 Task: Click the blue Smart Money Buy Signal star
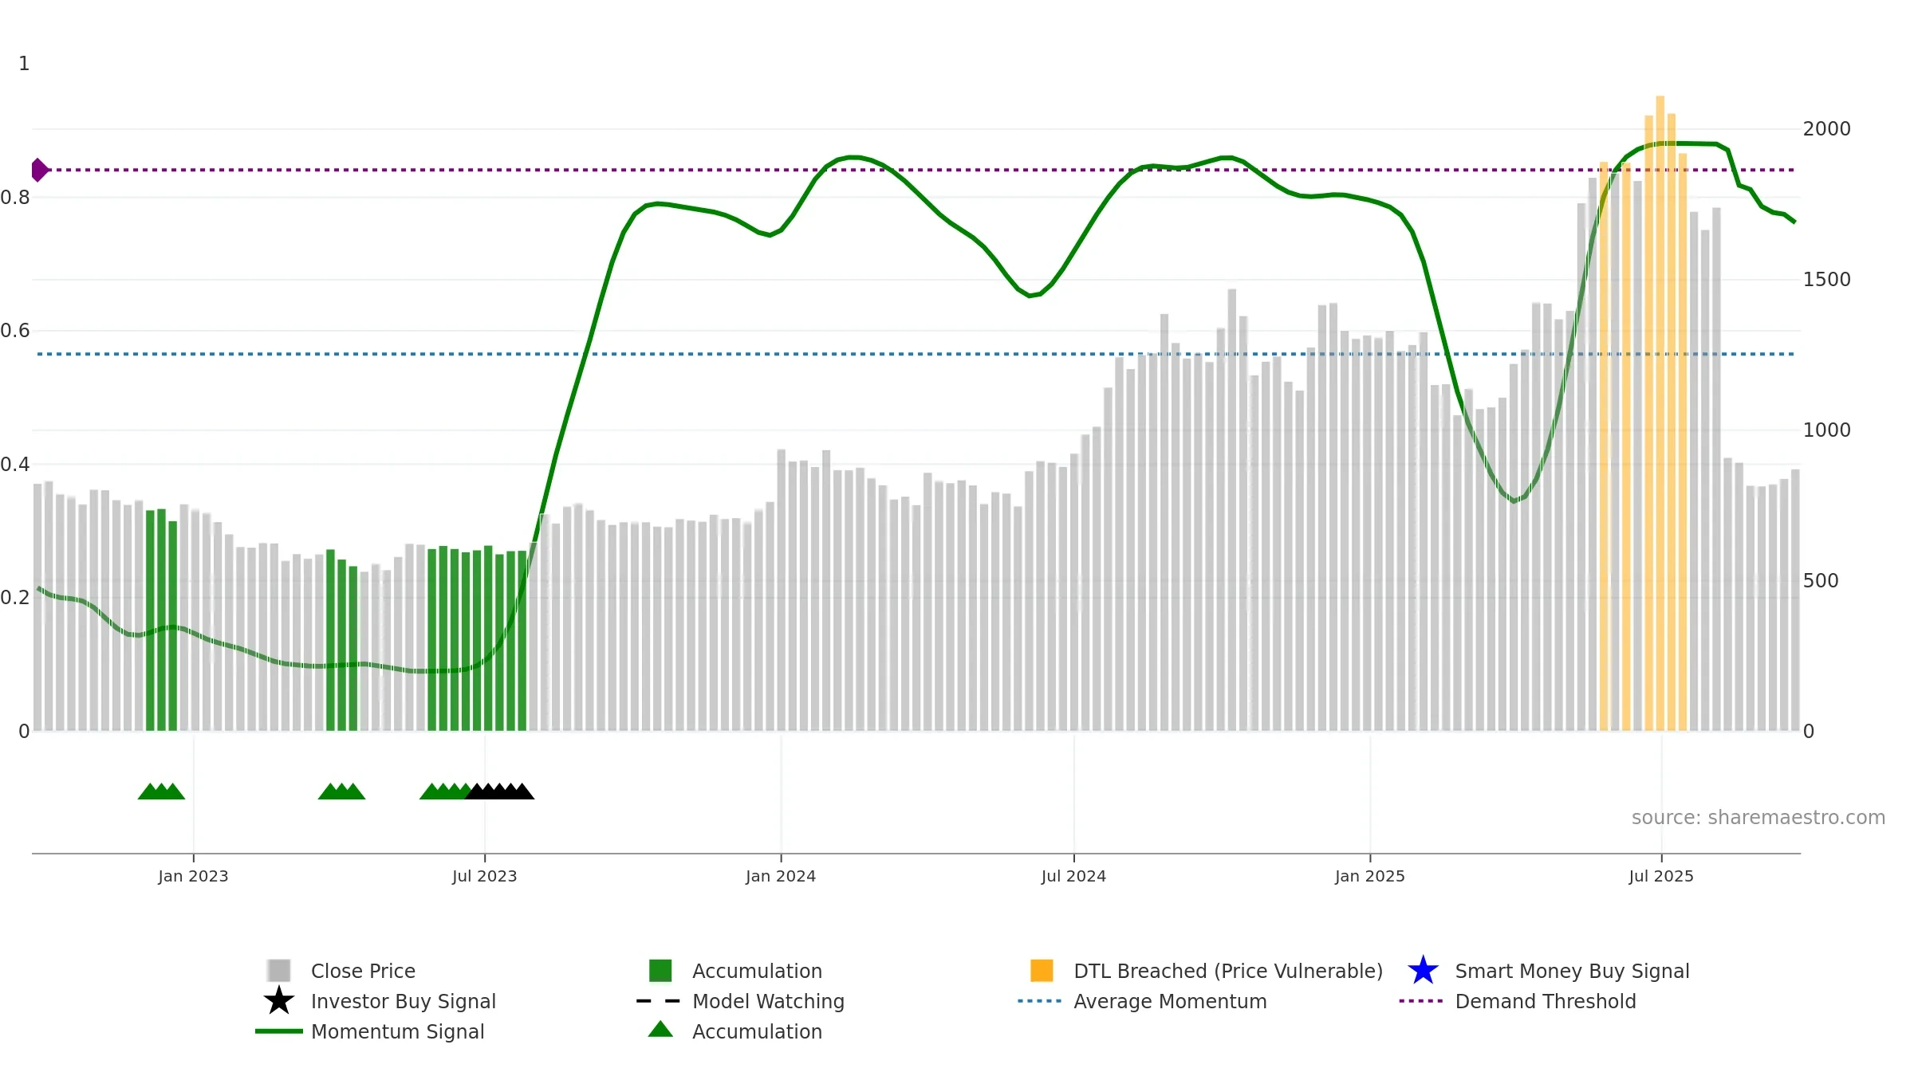click(1423, 970)
